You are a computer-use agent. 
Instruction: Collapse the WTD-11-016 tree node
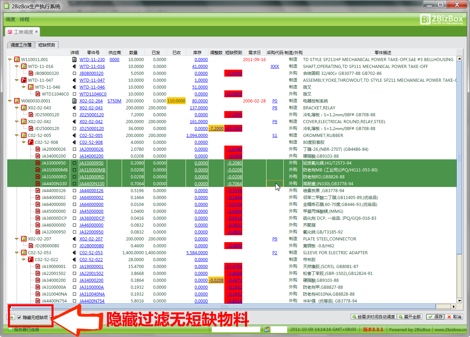coord(17,66)
